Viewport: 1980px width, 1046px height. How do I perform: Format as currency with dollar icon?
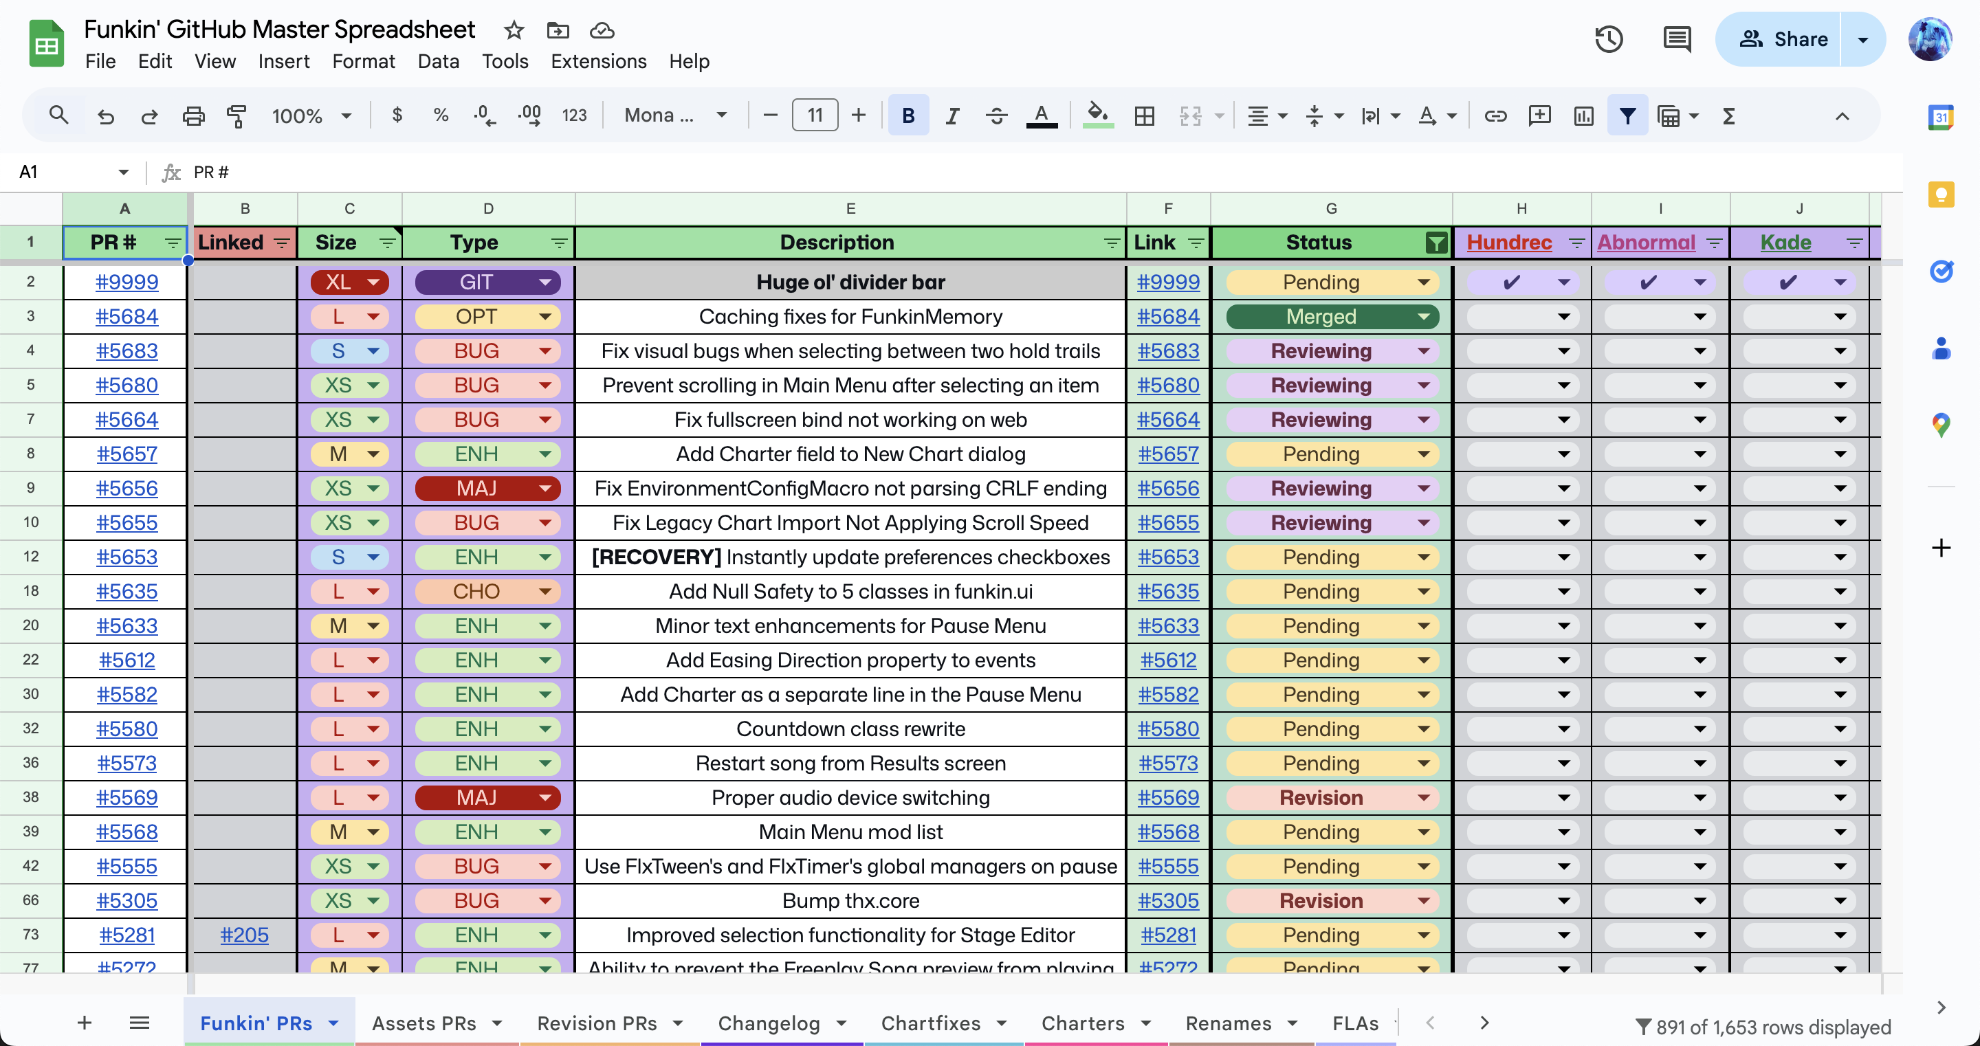397,115
